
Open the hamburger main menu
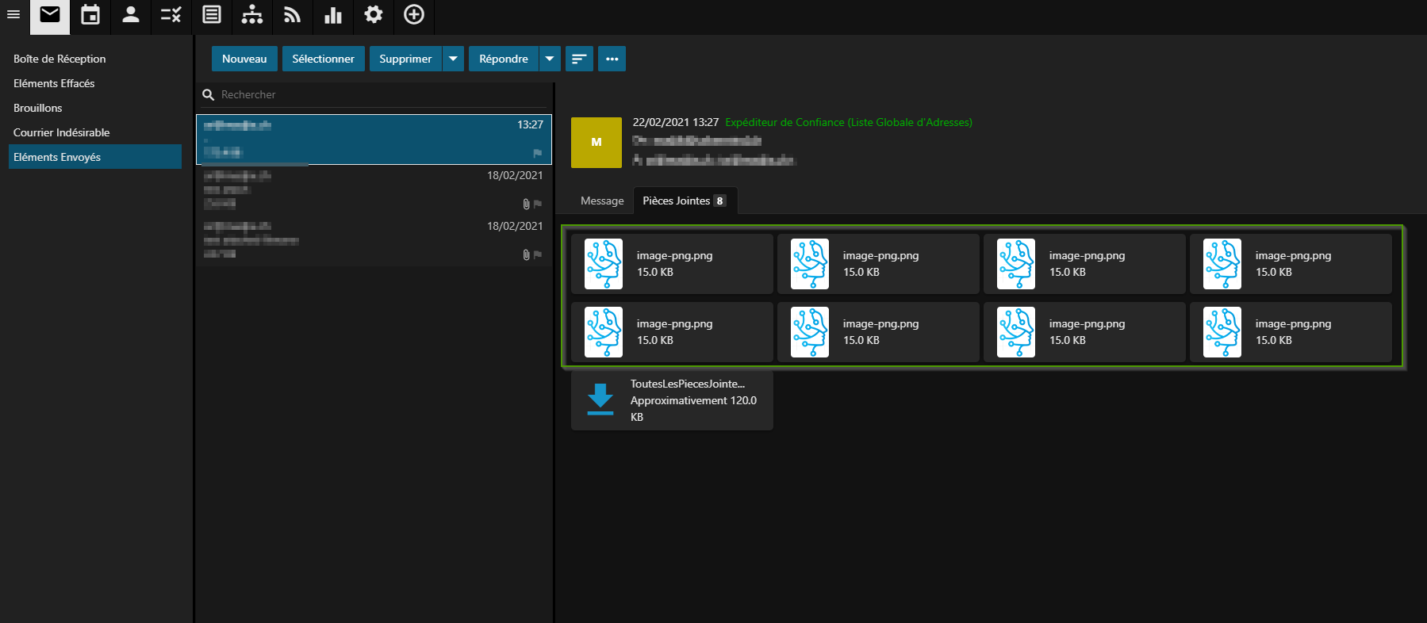coord(13,15)
